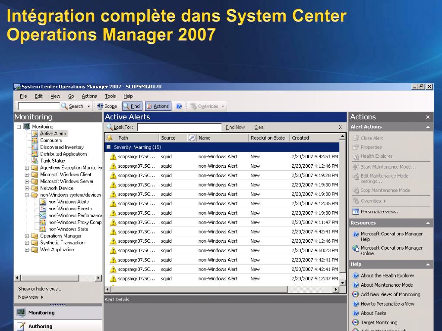Switch to the Monitoring workspace button

click(x=58, y=313)
